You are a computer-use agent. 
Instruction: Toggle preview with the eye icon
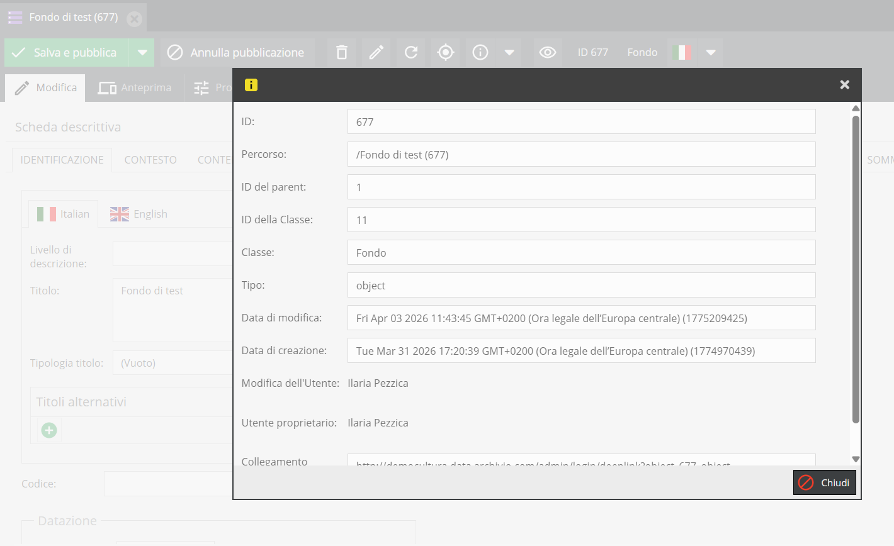point(548,53)
